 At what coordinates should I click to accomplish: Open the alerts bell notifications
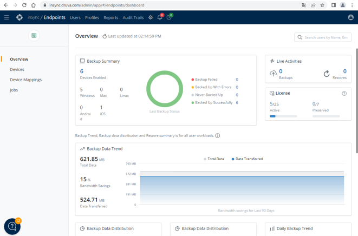(x=160, y=17)
